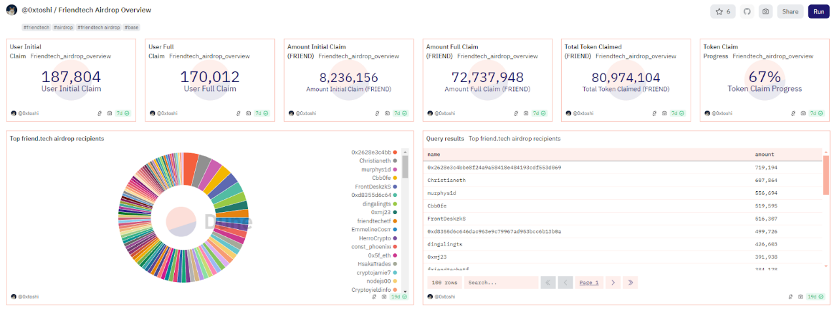Select the #friendtech tag
Image resolution: width=832 pixels, height=309 pixels.
pyautogui.click(x=37, y=27)
